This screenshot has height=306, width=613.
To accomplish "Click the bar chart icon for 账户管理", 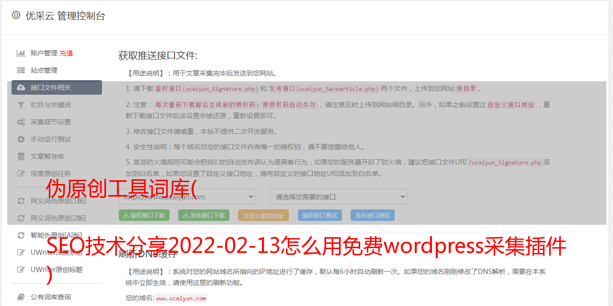I will click(21, 53).
